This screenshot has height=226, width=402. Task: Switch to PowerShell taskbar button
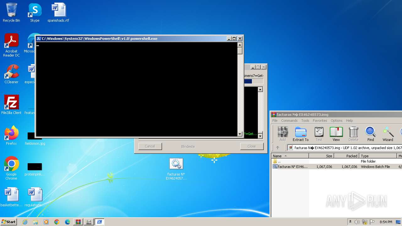(100, 222)
